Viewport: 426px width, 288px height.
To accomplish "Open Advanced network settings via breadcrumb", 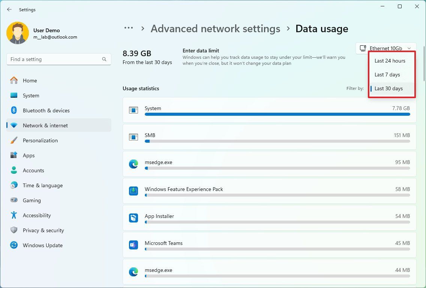I will coord(215,28).
